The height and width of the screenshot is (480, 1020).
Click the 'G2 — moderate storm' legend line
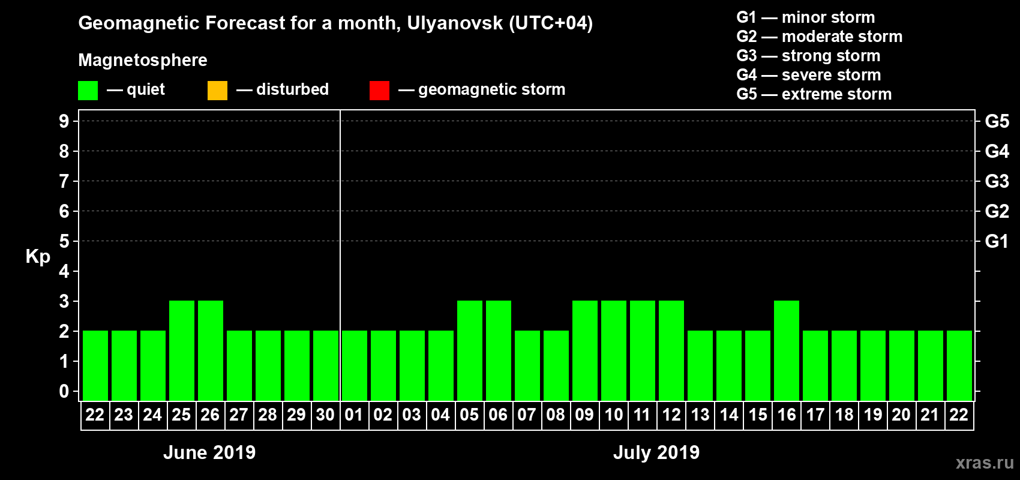[x=820, y=37]
